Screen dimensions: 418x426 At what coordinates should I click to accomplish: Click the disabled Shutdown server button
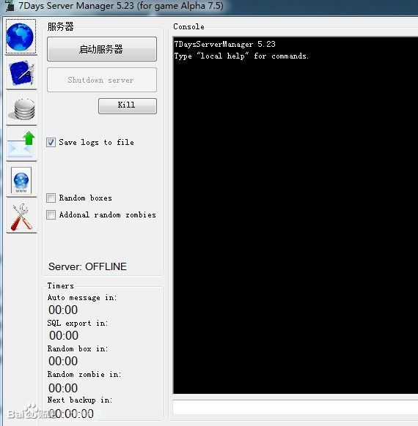102,80
